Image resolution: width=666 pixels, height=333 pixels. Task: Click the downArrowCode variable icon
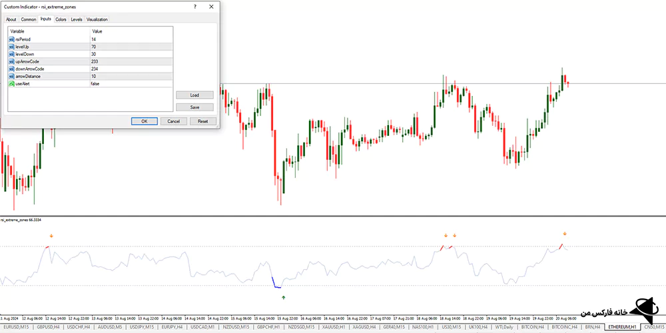(x=11, y=69)
